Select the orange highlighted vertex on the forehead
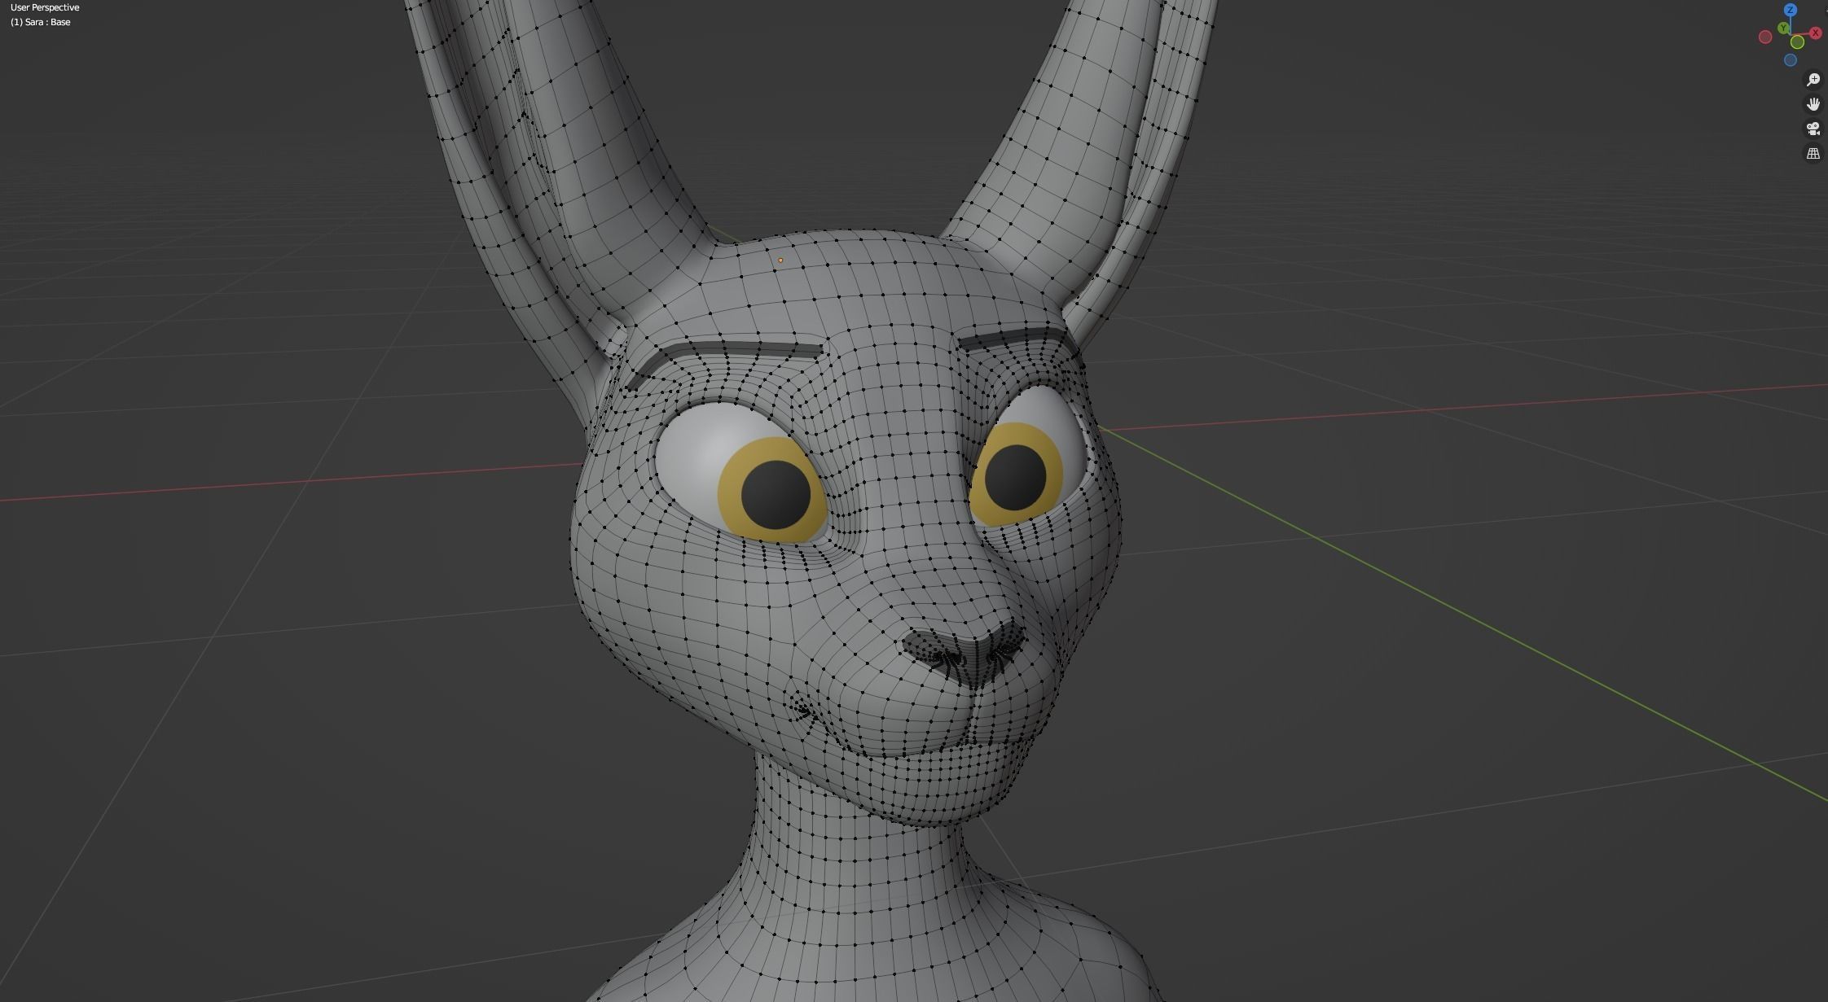This screenshot has height=1002, width=1828. [780, 260]
